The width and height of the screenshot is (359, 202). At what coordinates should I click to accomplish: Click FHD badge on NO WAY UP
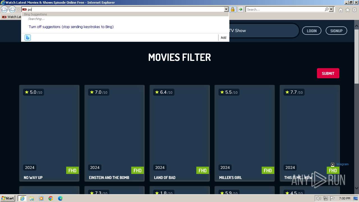pos(72,170)
